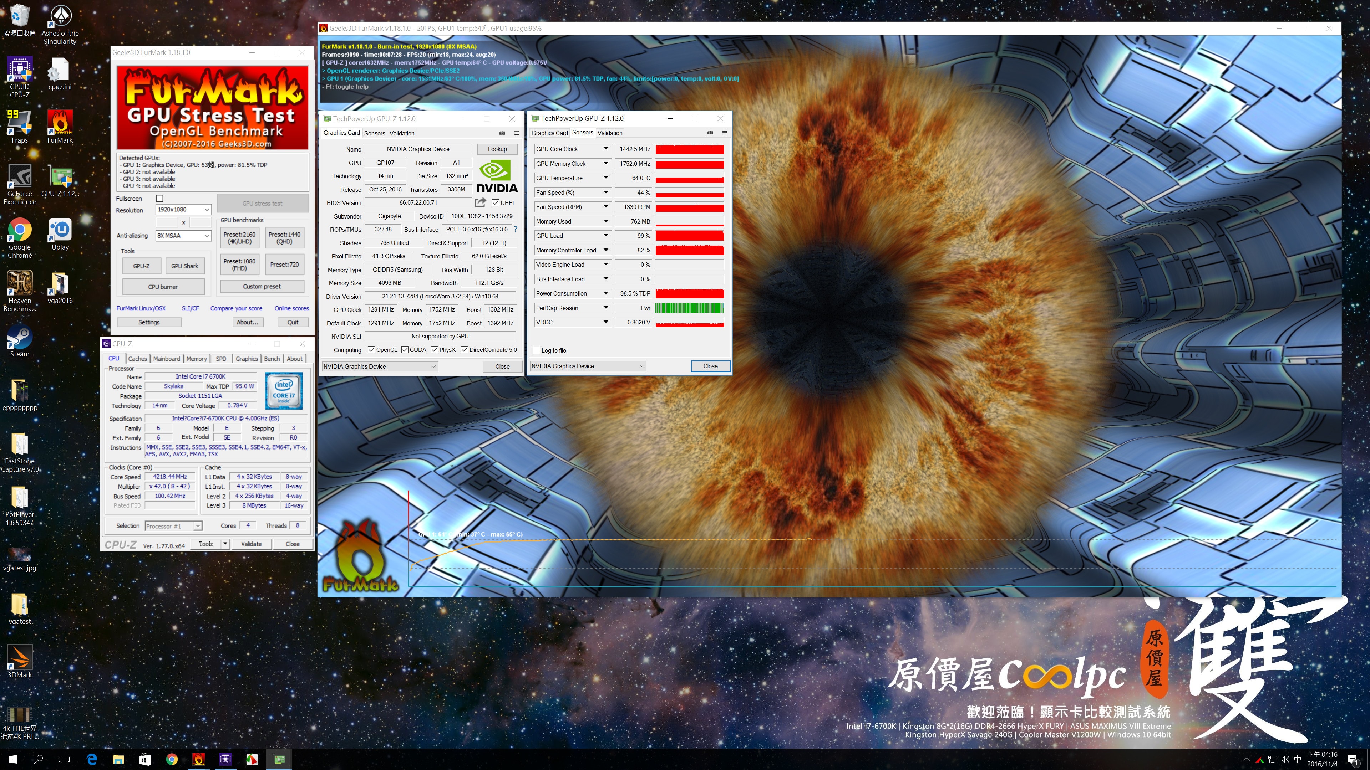Open device selector in GPU-Z Sensors window
1370x770 pixels.
[588, 366]
